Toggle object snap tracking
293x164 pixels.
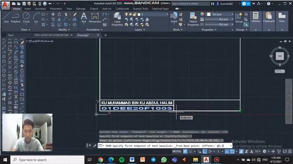point(227,151)
